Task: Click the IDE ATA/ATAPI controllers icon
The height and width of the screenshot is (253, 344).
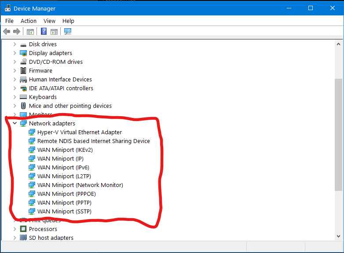Action: 23,88
